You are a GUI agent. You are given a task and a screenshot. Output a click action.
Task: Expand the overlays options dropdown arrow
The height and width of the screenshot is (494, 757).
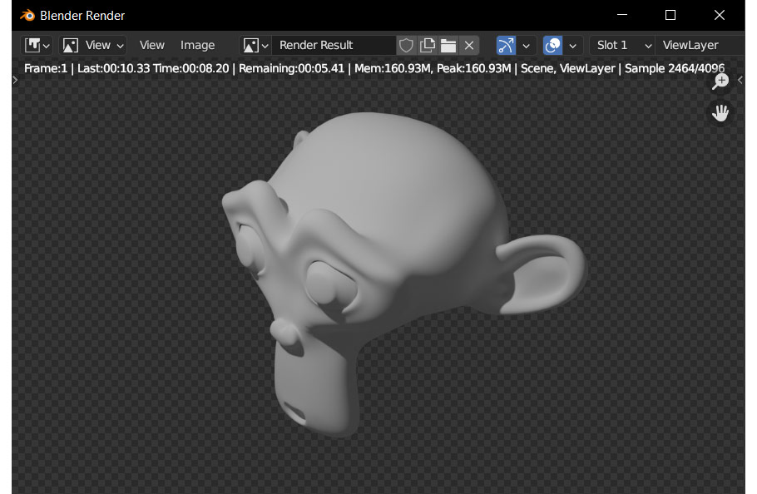coord(572,45)
